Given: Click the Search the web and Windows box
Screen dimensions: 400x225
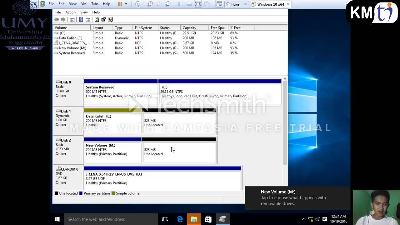Looking at the screenshot, I should 111,219.
